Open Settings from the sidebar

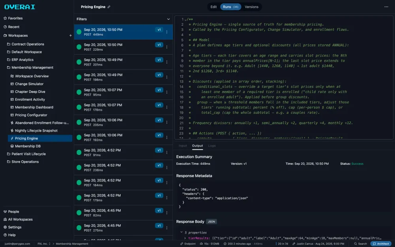tap(13, 227)
